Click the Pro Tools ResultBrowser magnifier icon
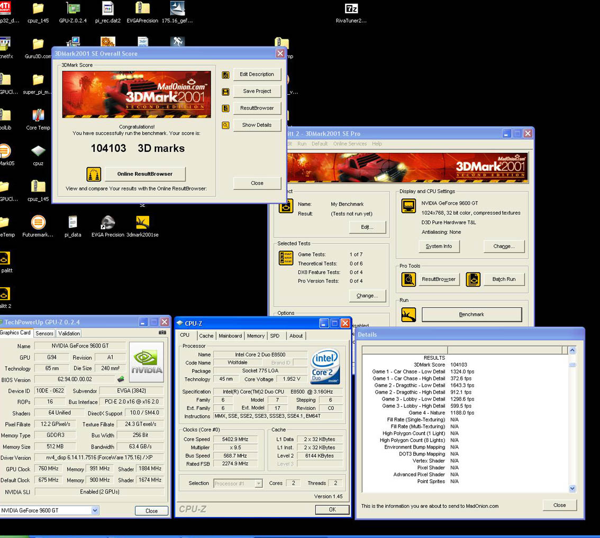Screen dimensions: 600x538 pos(408,279)
